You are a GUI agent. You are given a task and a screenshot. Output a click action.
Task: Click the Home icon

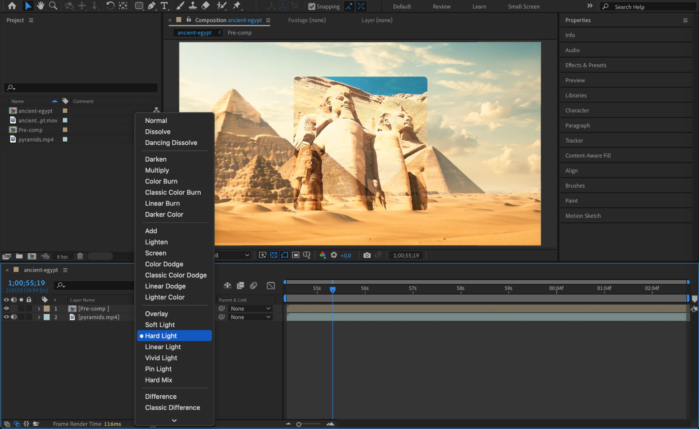point(12,6)
